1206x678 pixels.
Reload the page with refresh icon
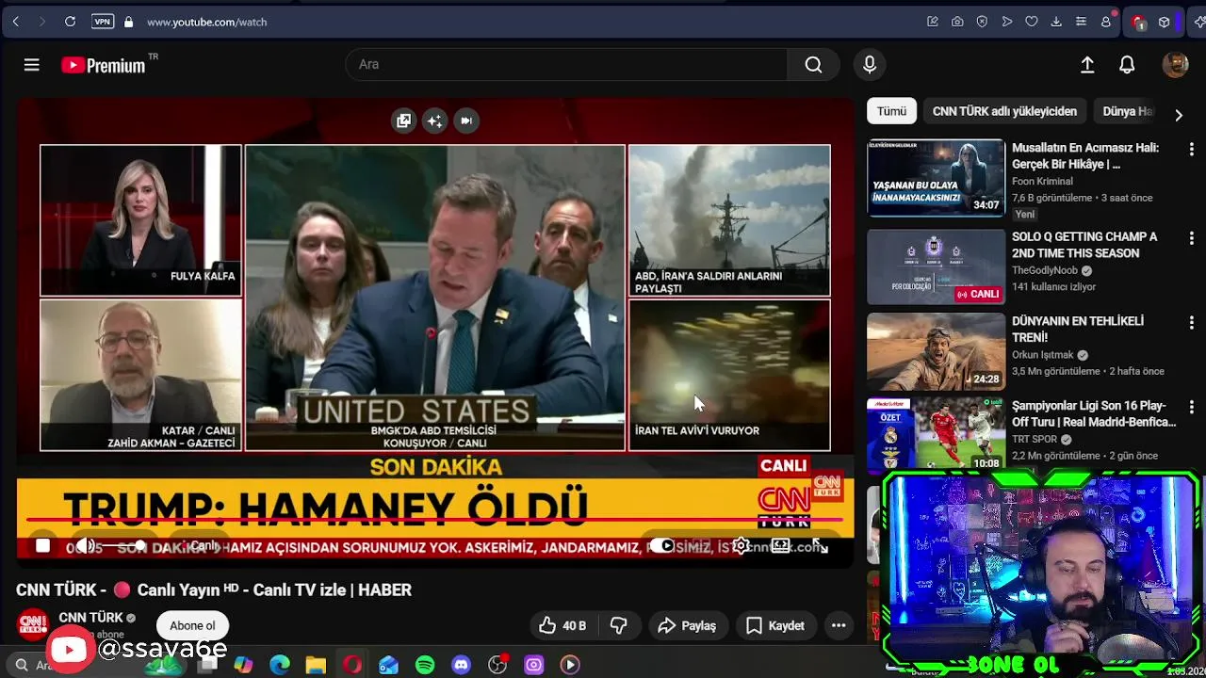[x=70, y=22]
